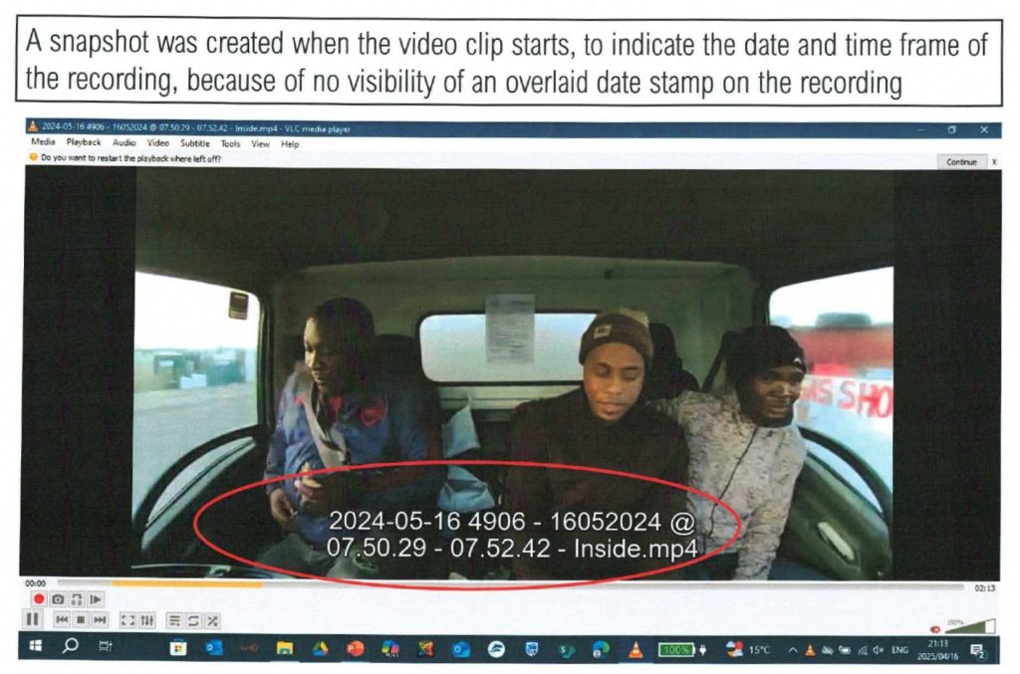Toggle random shuffle playback
The width and height of the screenshot is (1020, 674).
click(x=212, y=620)
